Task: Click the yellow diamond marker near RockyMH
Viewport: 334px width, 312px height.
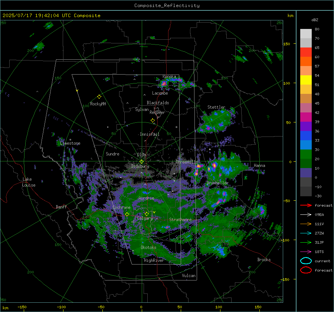Action: click(x=99, y=97)
